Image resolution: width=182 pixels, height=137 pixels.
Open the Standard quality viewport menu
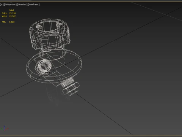22,5
